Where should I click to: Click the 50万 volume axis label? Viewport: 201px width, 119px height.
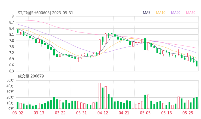pos(10,80)
